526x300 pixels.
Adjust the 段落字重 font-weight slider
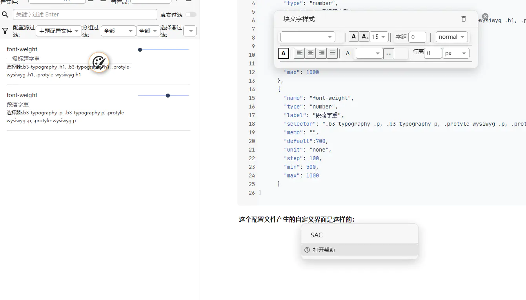coord(164,96)
